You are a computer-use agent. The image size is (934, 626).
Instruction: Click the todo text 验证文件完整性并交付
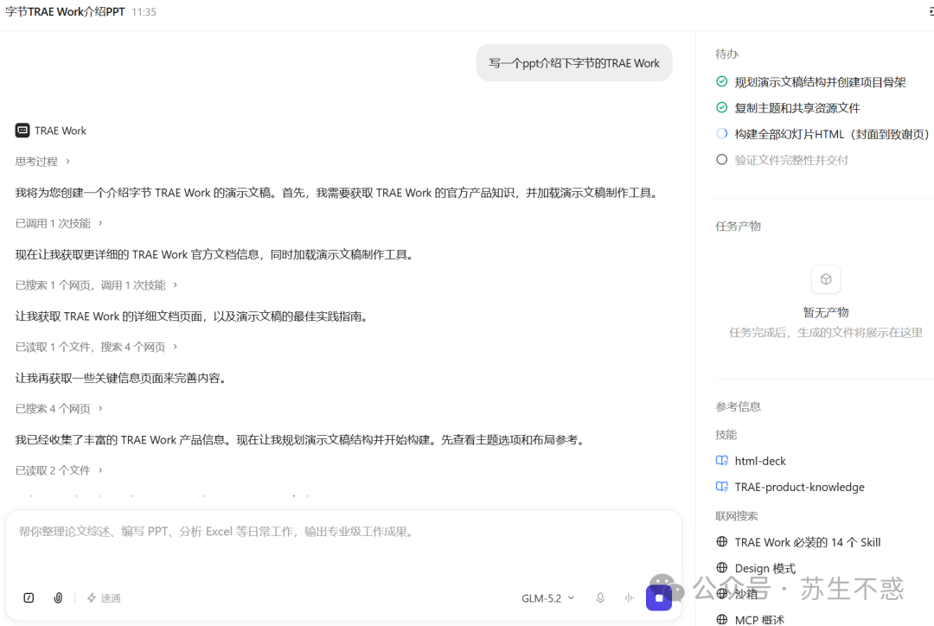791,160
